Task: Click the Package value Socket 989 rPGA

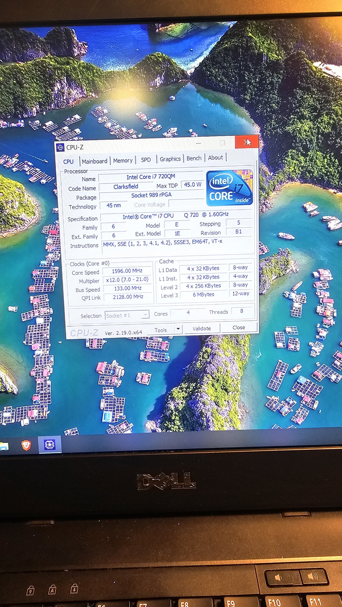Action: [x=151, y=195]
